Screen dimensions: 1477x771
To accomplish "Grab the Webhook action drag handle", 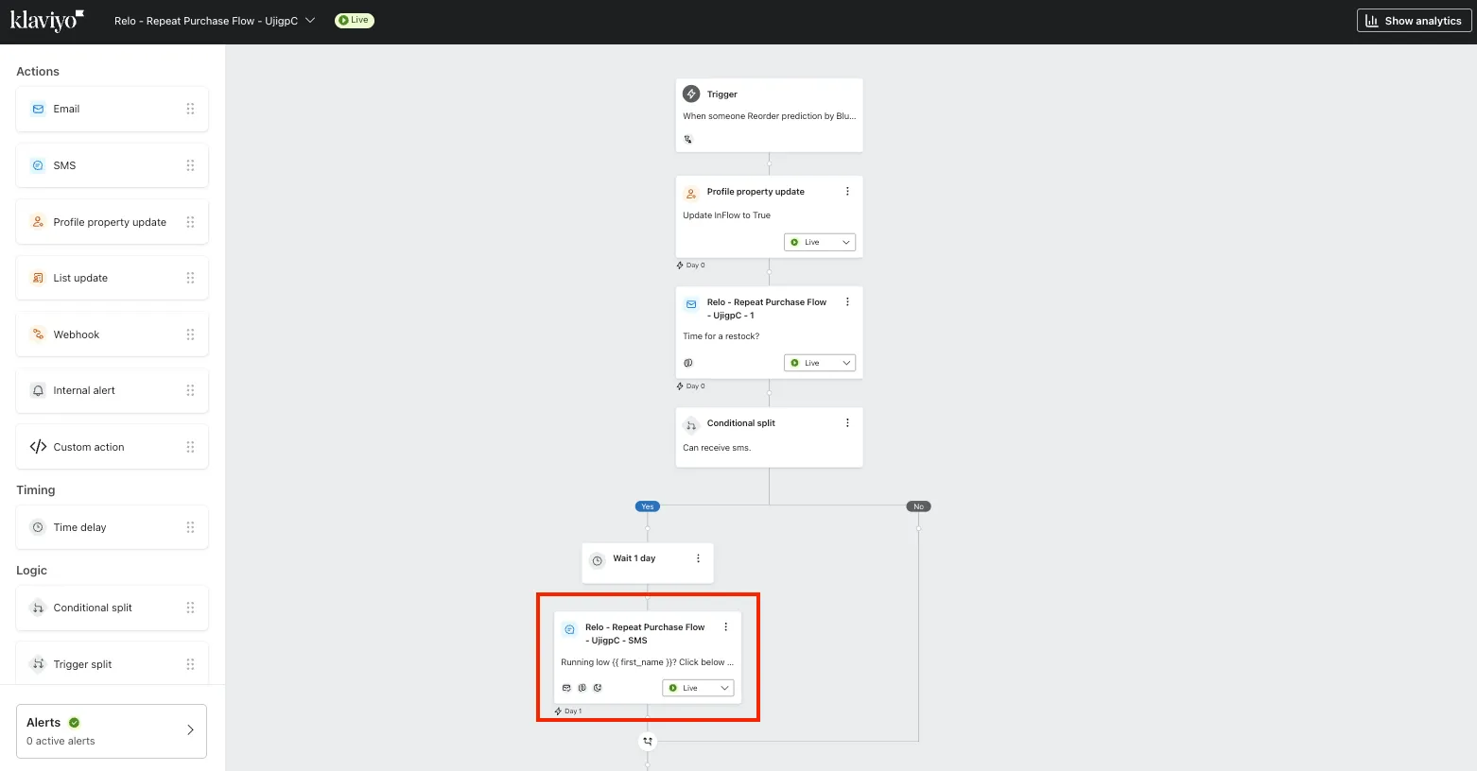I will [190, 334].
